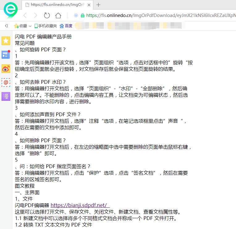Click the line starting 1.1 新建文档中
The width and height of the screenshot is (236, 229).
(96, 218)
